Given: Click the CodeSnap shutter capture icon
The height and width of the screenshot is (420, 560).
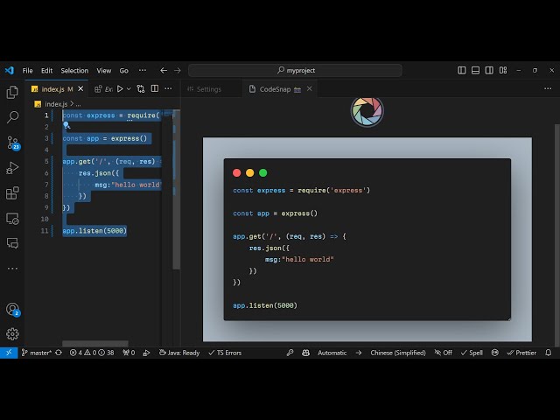Looking at the screenshot, I should coord(367,111).
